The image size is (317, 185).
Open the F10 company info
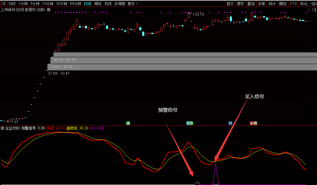coord(293,4)
